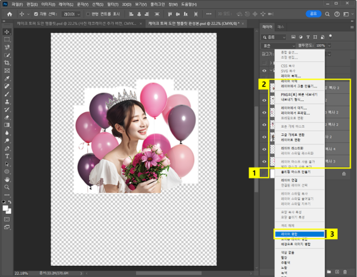This screenshot has width=357, height=277.
Task: Show the hidden bottom layer visibility box
Action: tap(265, 173)
